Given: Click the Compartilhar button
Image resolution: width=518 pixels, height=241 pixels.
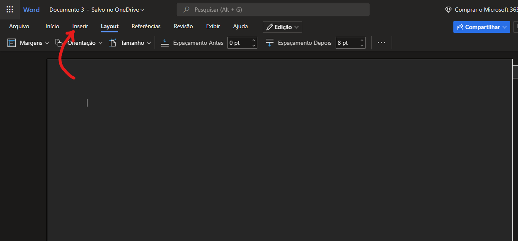Looking at the screenshot, I should pyautogui.click(x=482, y=27).
